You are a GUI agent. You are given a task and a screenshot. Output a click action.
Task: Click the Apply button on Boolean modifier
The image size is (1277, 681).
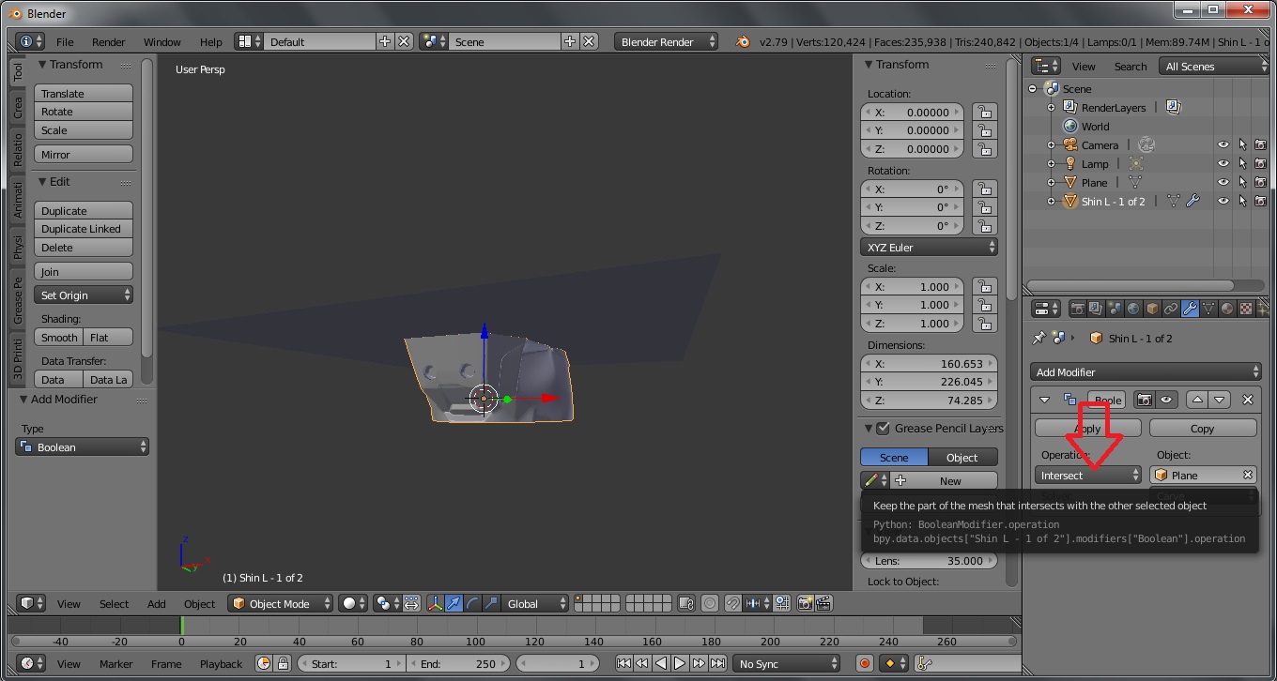[x=1087, y=429]
